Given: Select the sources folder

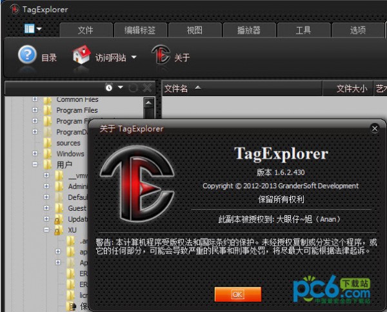Looking at the screenshot, I should (68, 143).
